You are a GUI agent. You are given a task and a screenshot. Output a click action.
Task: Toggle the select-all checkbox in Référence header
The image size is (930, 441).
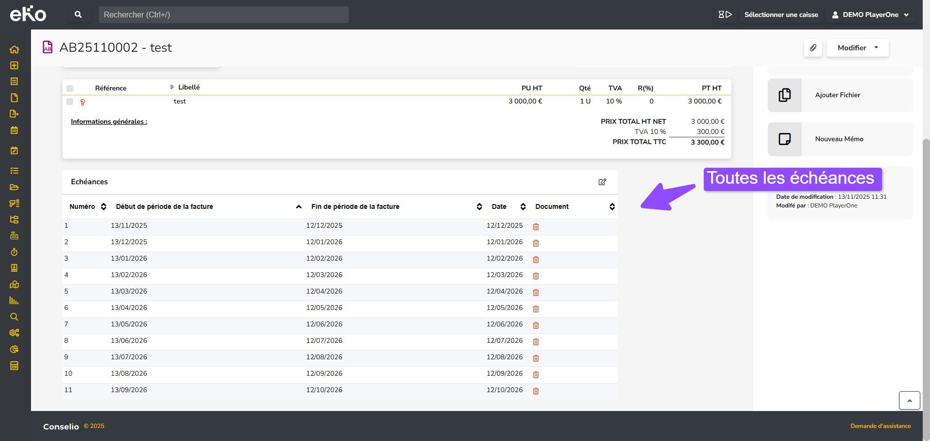tap(70, 88)
